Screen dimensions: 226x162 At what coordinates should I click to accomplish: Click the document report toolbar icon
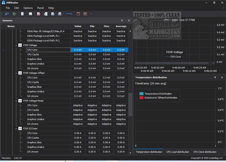click(x=23, y=14)
